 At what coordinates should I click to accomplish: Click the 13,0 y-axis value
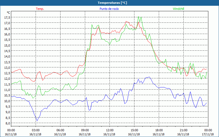7,67
